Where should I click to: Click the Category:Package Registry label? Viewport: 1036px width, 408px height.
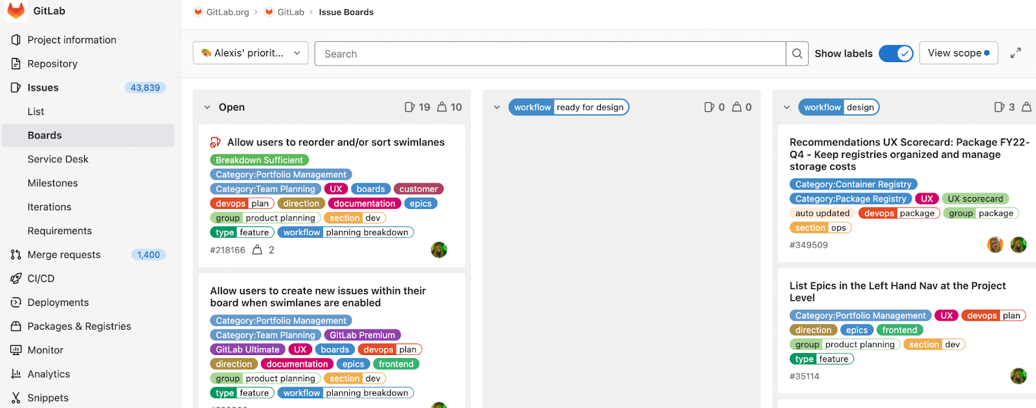pos(851,199)
